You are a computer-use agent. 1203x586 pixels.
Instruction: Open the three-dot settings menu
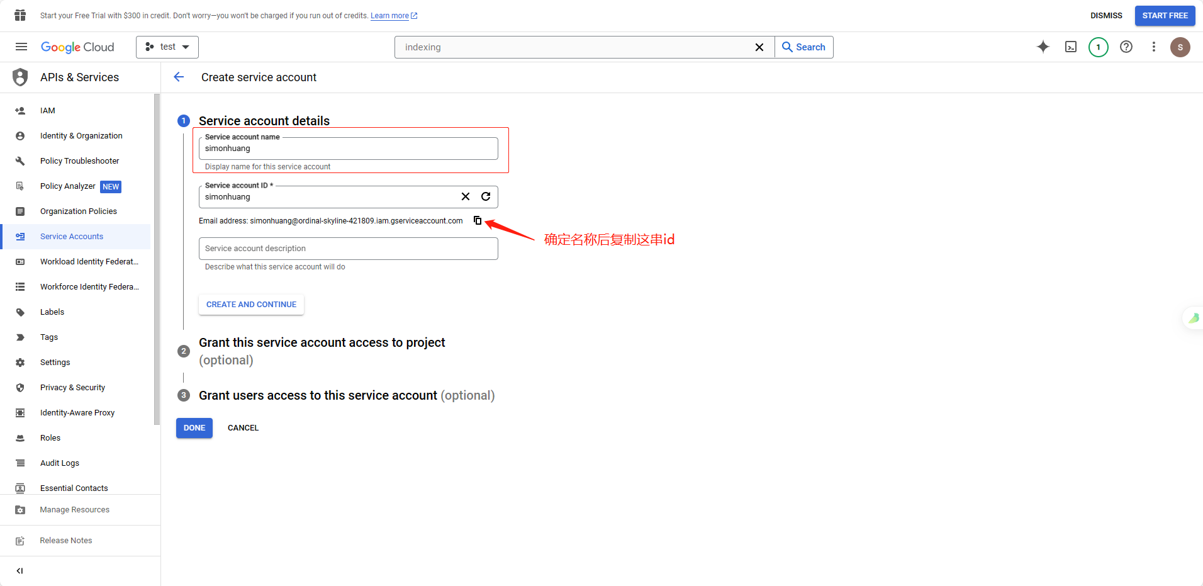(x=1154, y=47)
